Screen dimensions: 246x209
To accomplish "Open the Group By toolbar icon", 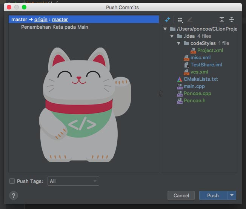I will click(x=180, y=20).
